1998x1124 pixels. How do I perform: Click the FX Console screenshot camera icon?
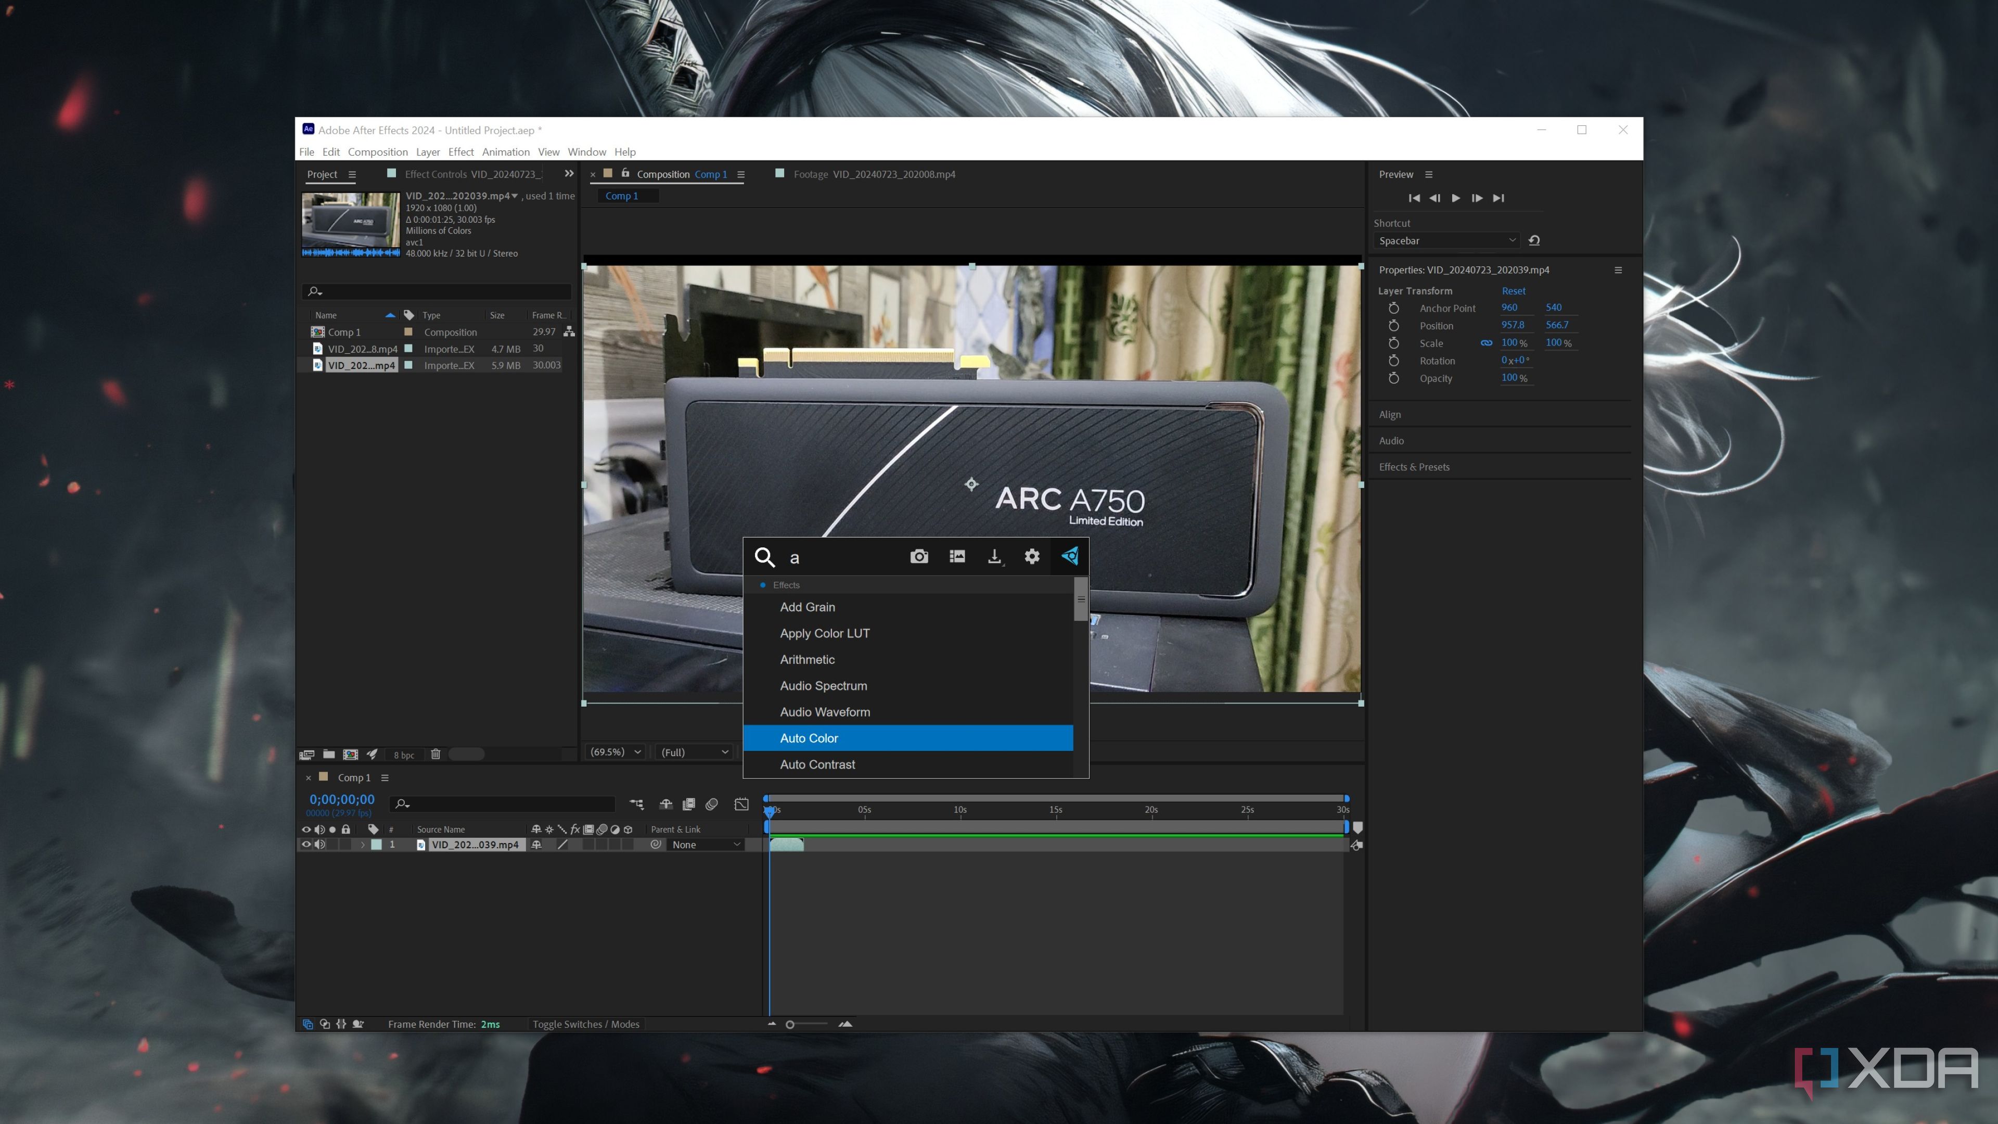pyautogui.click(x=919, y=556)
